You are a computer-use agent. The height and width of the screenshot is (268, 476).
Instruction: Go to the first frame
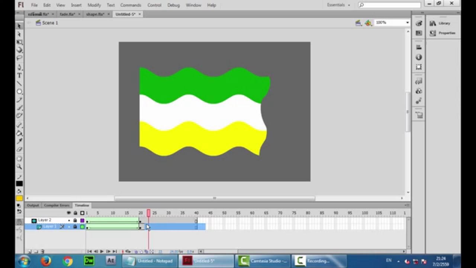coord(89,252)
